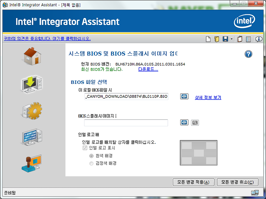Minimize the Integrator Assistant window
266x199 pixels.
[235, 4]
